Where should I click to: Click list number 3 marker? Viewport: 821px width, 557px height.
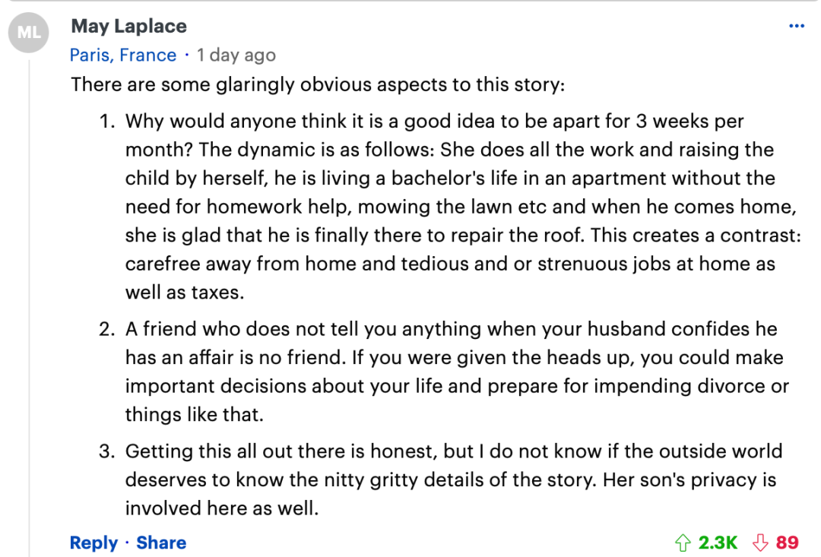[107, 451]
